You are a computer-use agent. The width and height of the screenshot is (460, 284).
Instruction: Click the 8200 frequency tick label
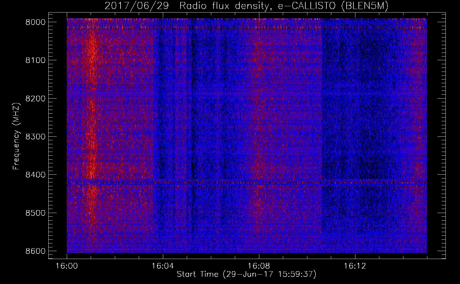(35, 99)
